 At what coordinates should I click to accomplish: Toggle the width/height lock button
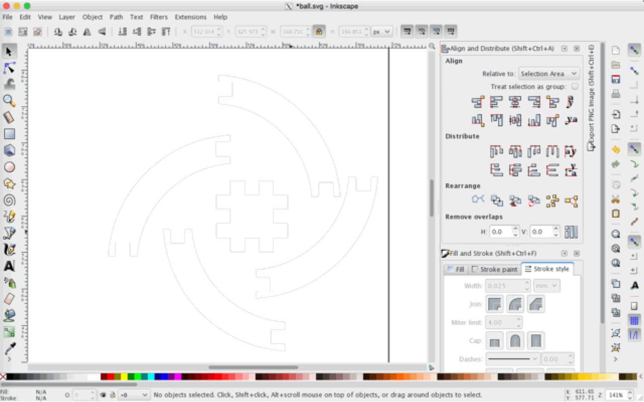pos(318,31)
